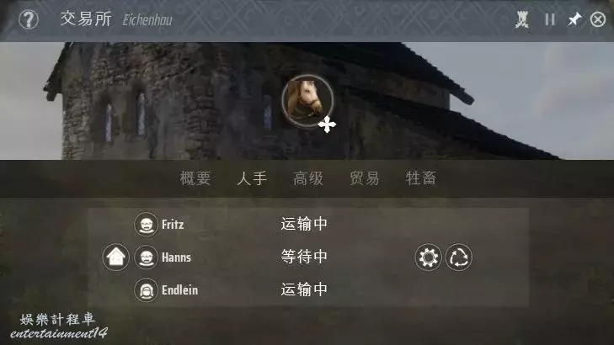Screen dimensions: 614x345
Task: Select the horse portrait icon
Action: (307, 100)
